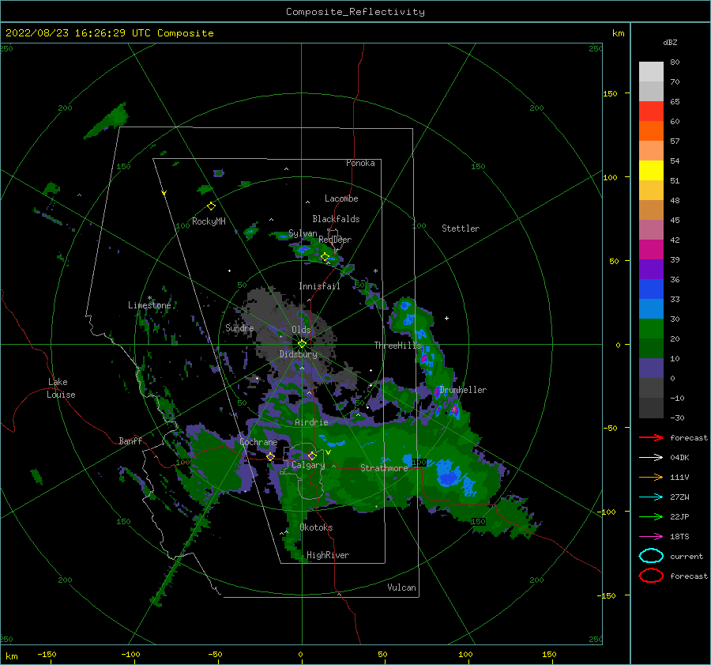Select the cyan 27ZW arrow legend icon
711x665 pixels.
651,497
